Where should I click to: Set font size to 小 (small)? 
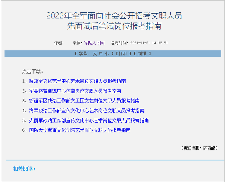tap(107, 54)
